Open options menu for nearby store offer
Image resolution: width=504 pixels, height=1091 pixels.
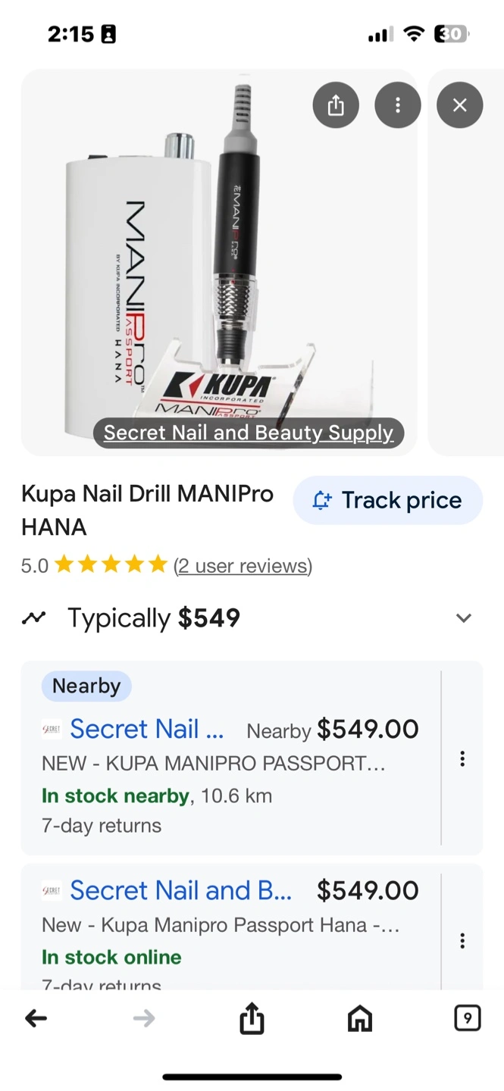[x=462, y=758]
